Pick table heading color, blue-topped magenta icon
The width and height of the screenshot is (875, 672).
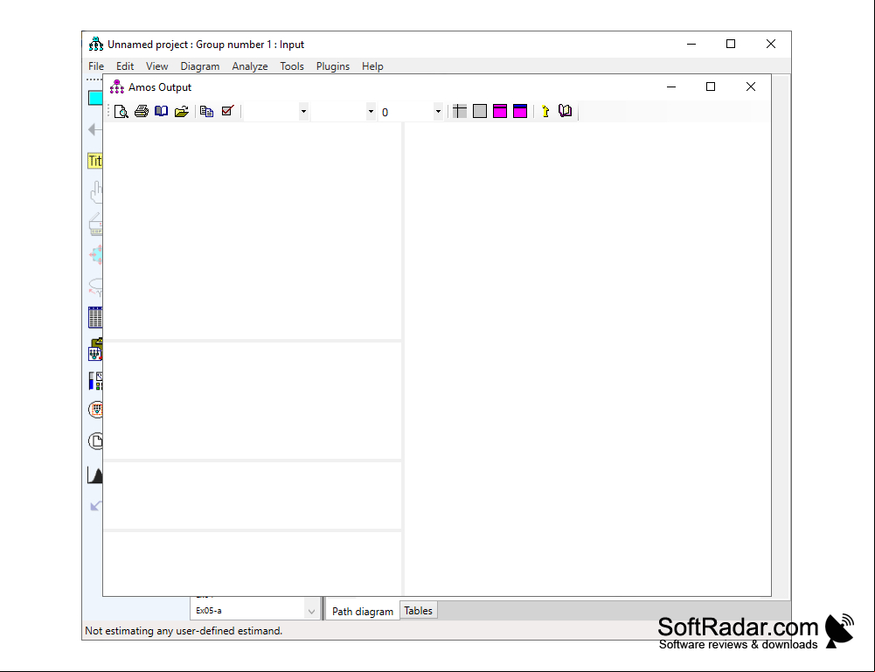[x=520, y=112]
